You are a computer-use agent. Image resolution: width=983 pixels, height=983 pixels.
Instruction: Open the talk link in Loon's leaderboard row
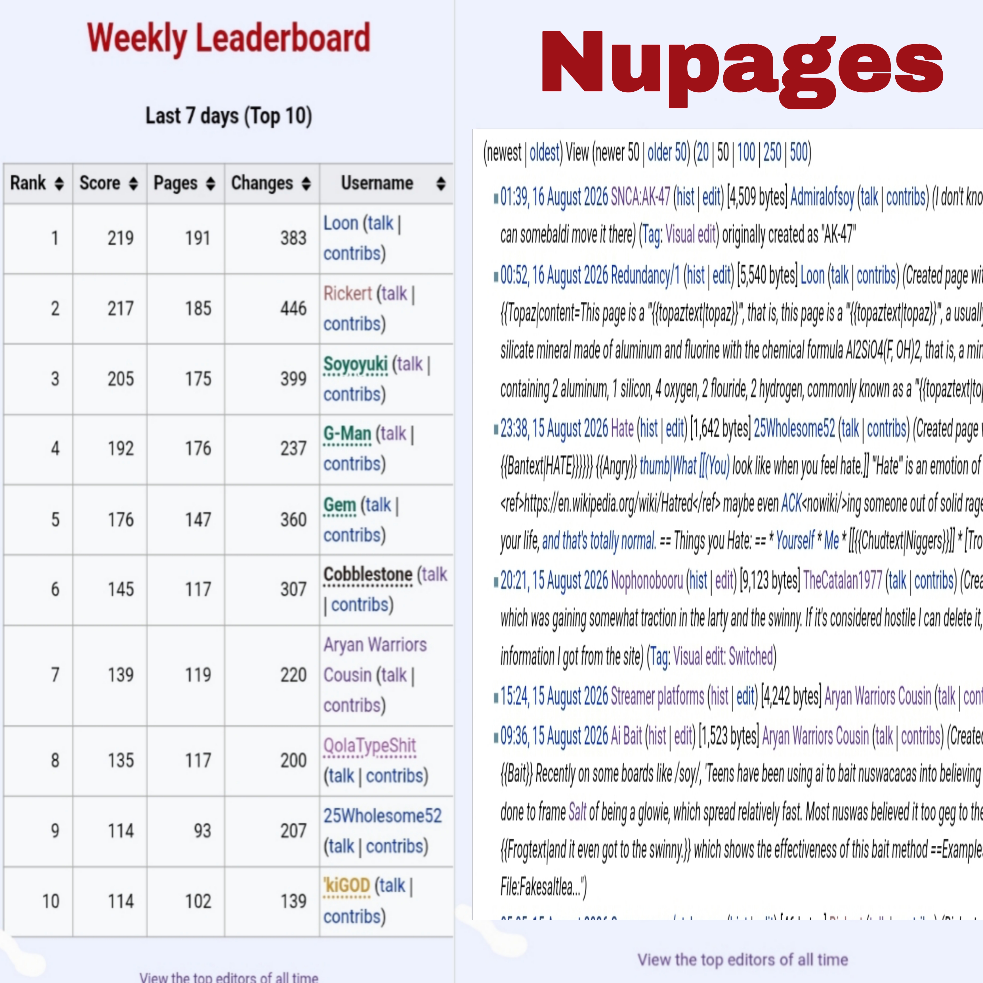(381, 223)
